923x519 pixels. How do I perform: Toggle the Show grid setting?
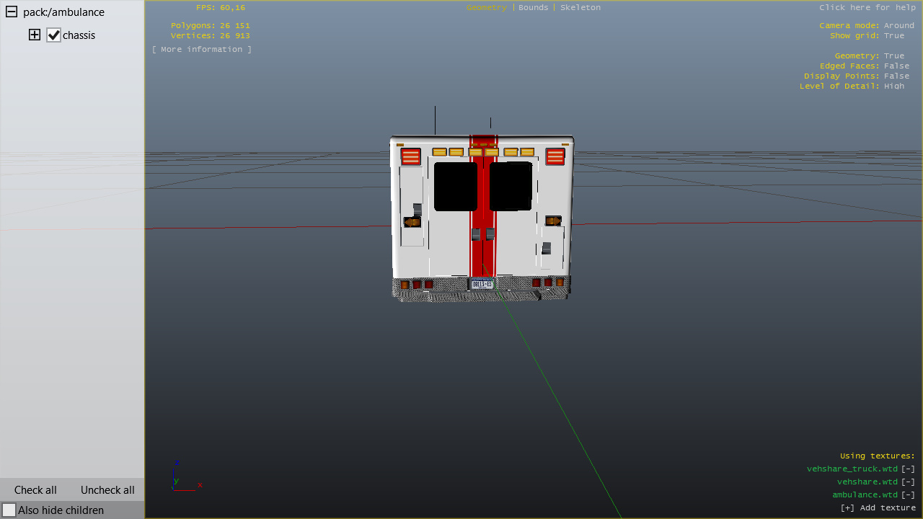point(893,36)
